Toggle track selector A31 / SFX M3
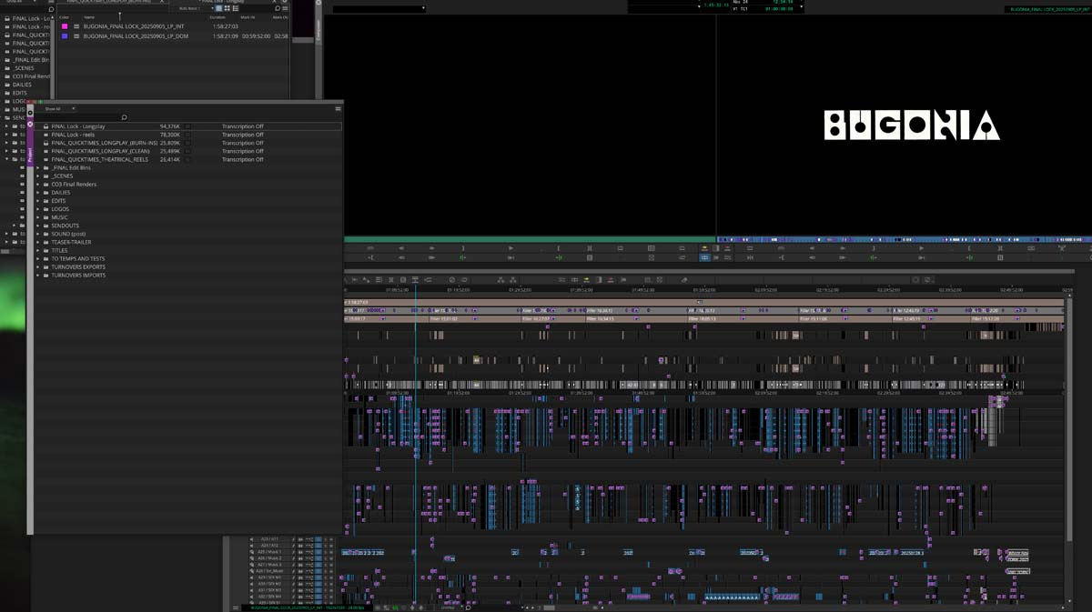Image resolution: width=1092 pixels, height=612 pixels. coord(270,590)
